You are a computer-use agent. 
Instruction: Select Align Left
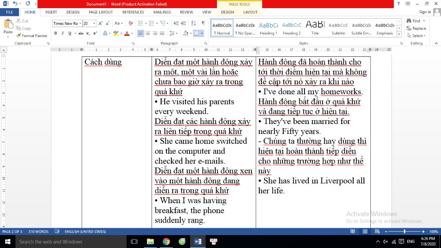point(140,33)
